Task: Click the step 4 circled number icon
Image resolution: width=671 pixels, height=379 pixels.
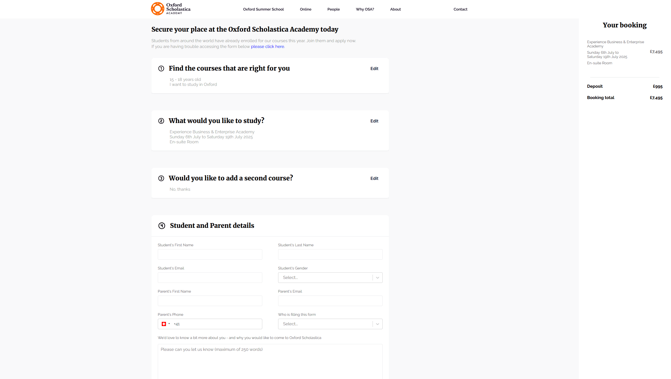Action: click(162, 226)
